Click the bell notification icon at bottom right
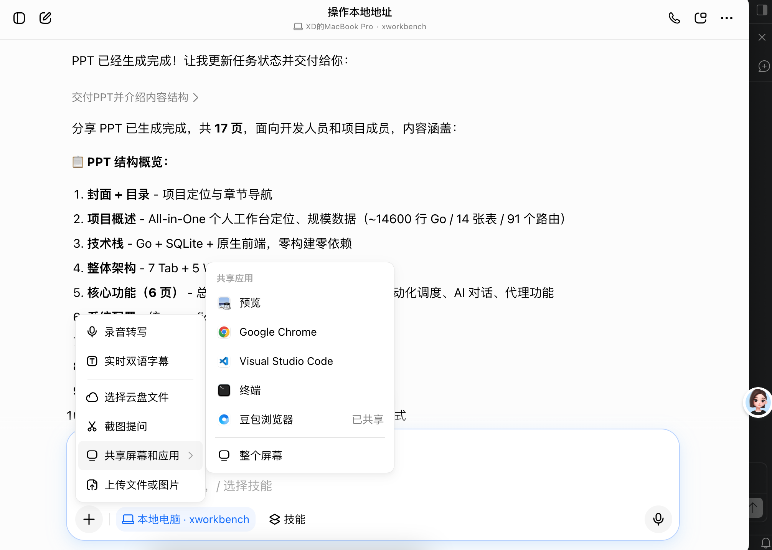The width and height of the screenshot is (772, 550). click(766, 543)
